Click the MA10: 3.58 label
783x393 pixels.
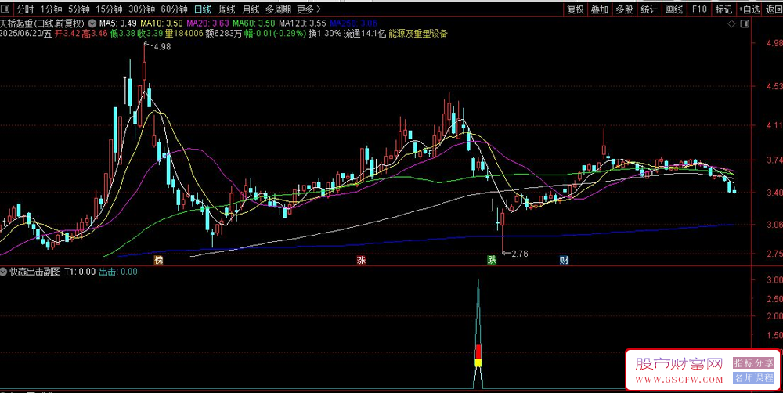(161, 23)
